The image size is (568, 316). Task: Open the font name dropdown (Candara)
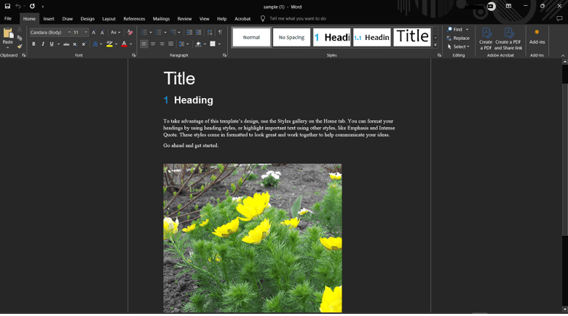tap(69, 33)
